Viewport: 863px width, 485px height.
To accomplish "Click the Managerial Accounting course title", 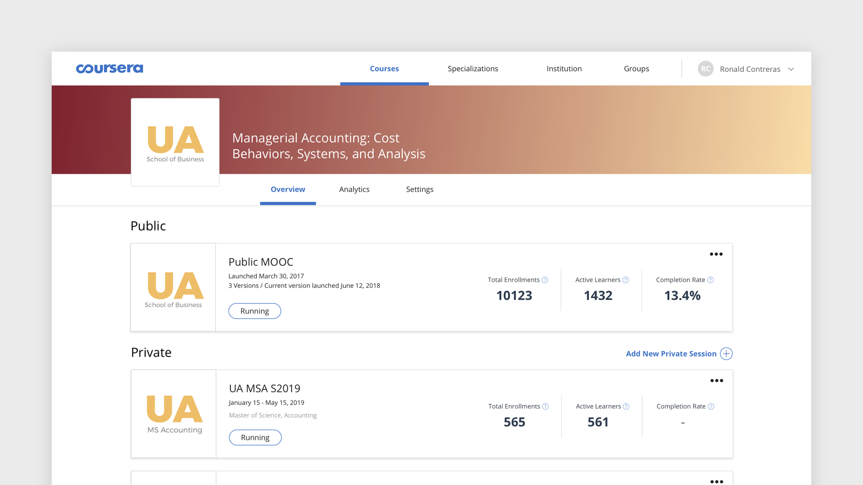I will coord(329,146).
